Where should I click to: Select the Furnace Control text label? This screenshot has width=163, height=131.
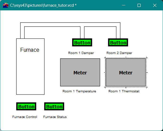pos(25,117)
